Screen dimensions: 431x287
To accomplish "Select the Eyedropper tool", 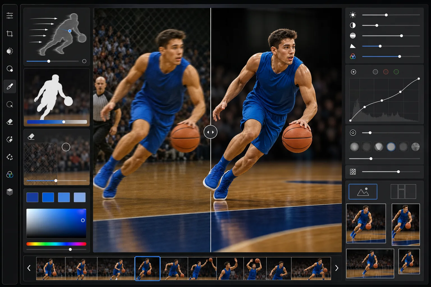I will pyautogui.click(x=10, y=86).
